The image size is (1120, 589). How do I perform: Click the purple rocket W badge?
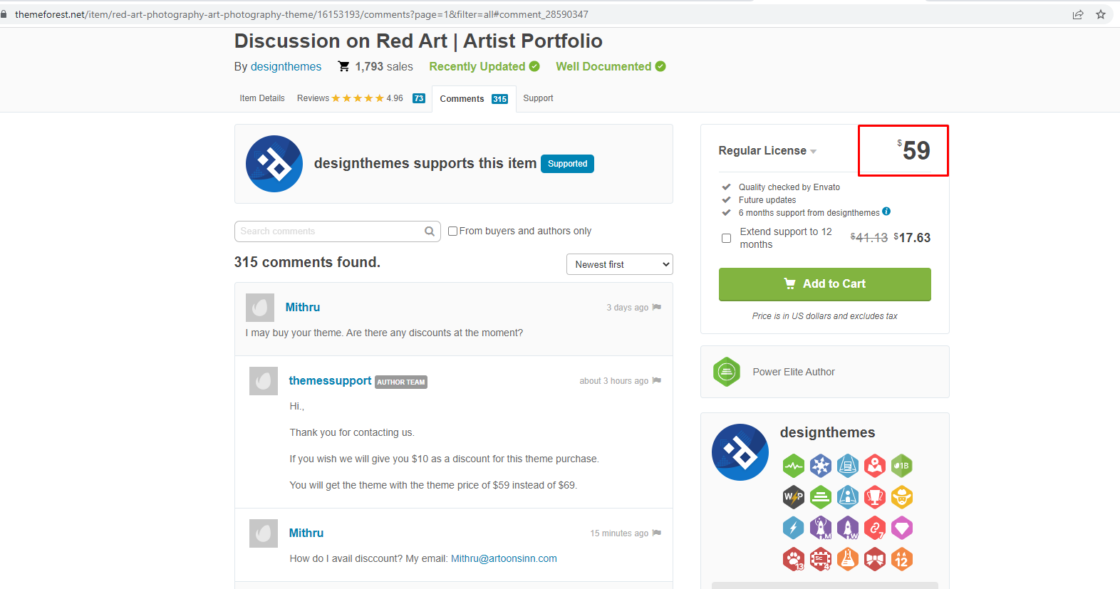tap(847, 528)
